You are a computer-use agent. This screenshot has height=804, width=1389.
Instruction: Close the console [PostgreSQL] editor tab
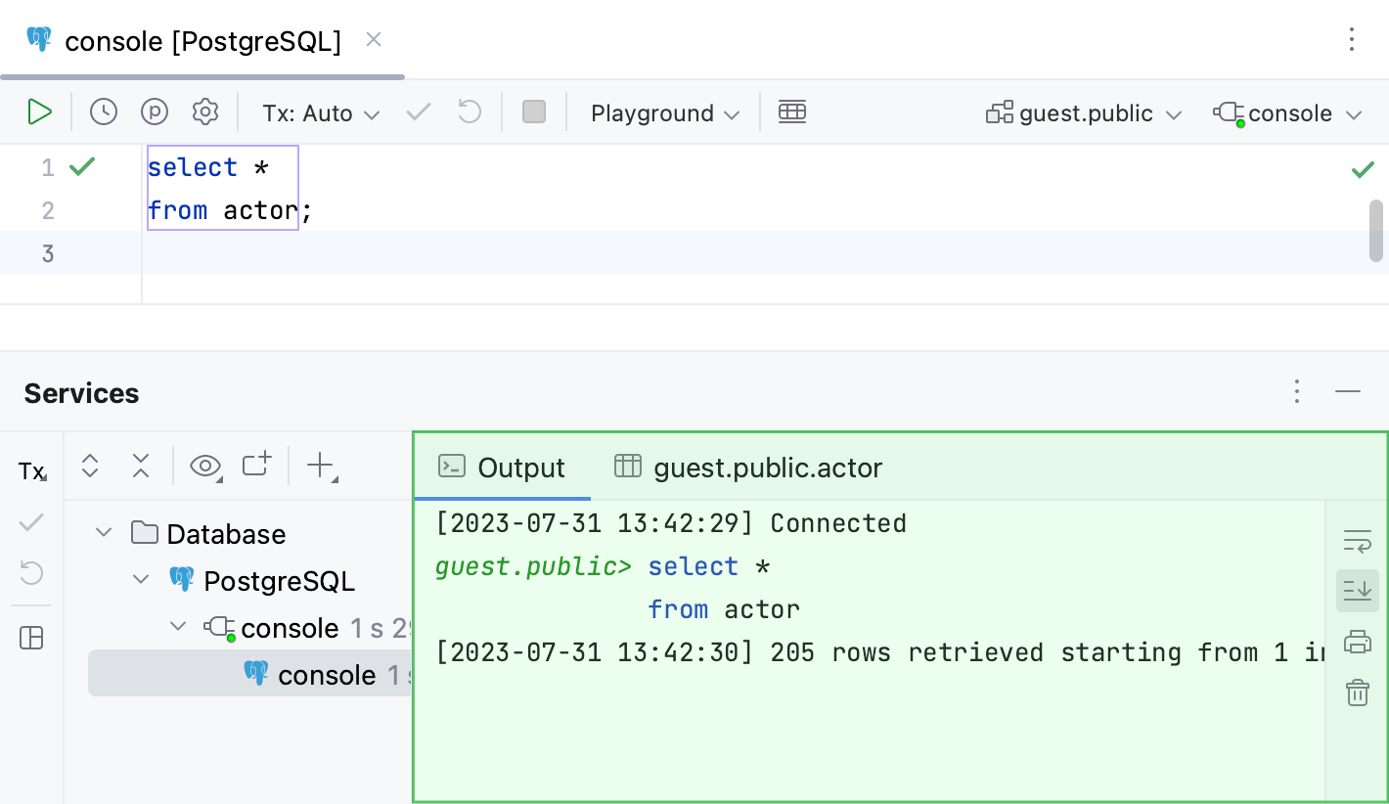373,40
